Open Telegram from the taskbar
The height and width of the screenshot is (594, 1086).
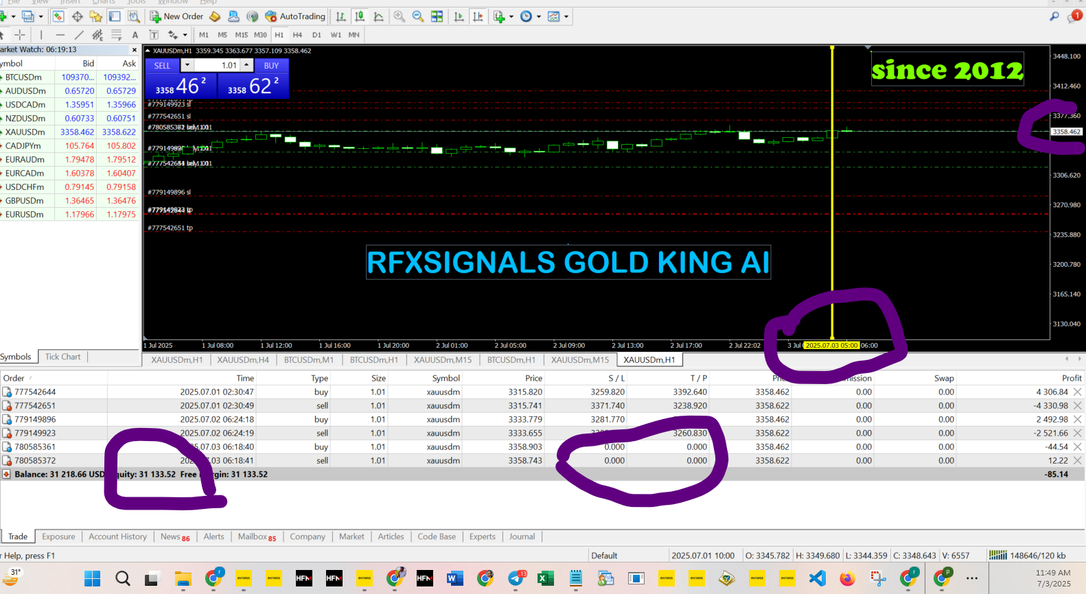(x=516, y=578)
